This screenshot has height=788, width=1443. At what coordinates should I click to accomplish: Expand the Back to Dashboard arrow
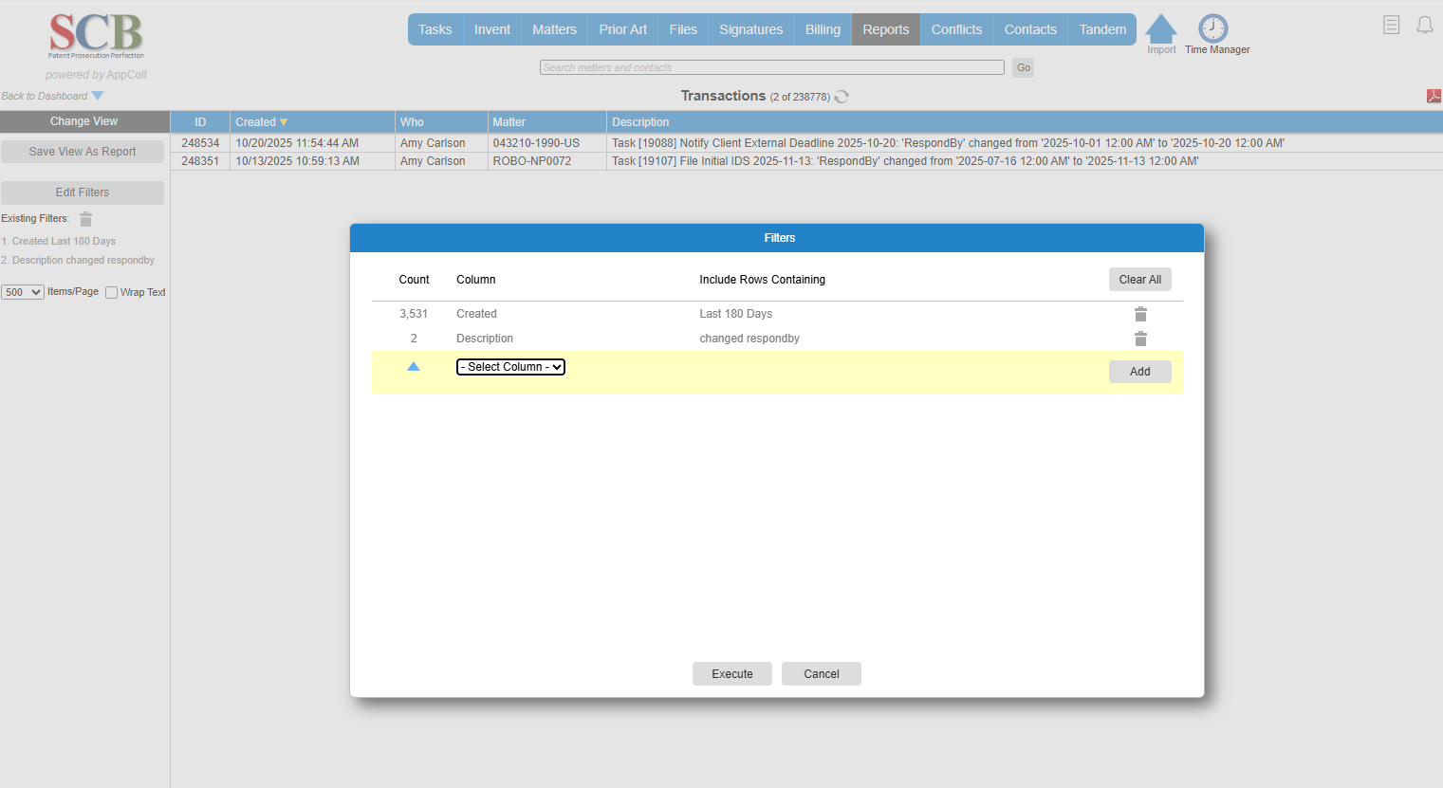click(98, 96)
